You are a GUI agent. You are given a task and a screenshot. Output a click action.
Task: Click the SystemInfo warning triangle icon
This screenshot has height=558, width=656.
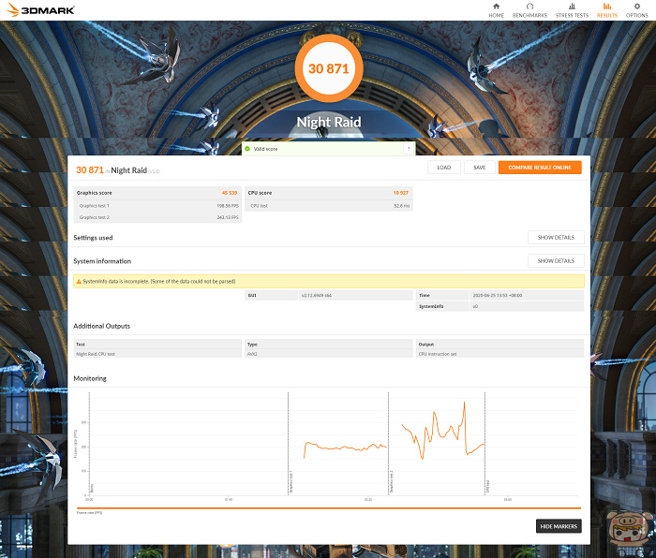tap(79, 281)
